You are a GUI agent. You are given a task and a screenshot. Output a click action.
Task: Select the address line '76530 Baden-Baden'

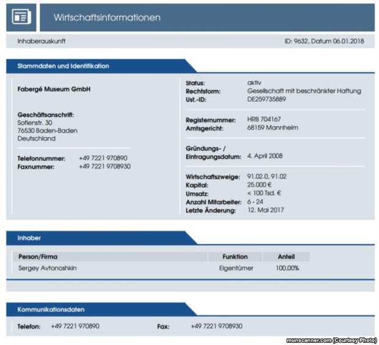point(48,131)
